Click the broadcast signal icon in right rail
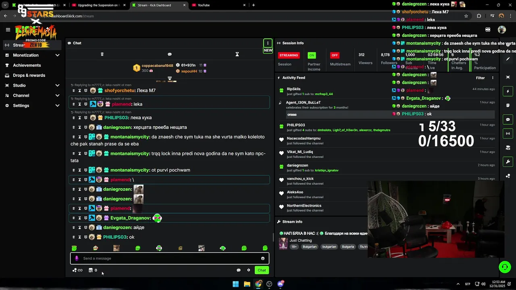The height and width of the screenshot is (290, 516). click(x=508, y=134)
